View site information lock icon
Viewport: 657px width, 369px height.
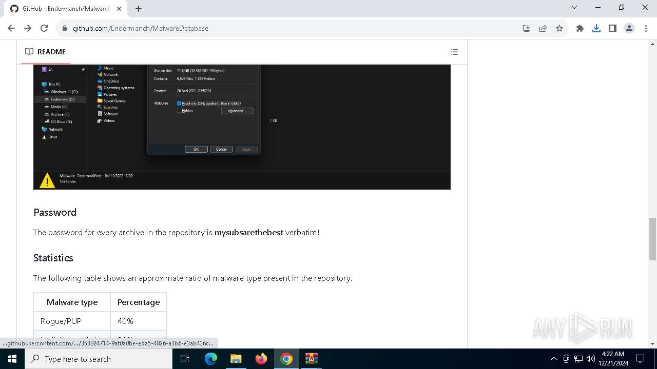(65, 28)
